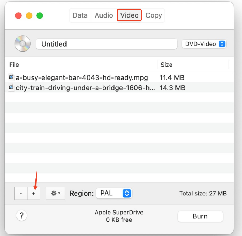The width and height of the screenshot is (242, 236).
Task: Switch to the Audio tab
Action: [104, 15]
